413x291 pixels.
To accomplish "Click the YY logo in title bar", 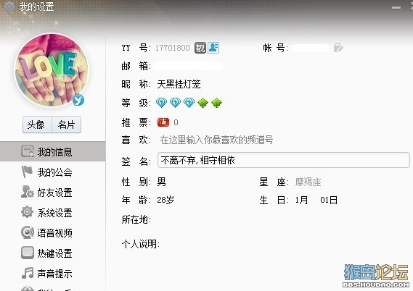I will [9, 7].
